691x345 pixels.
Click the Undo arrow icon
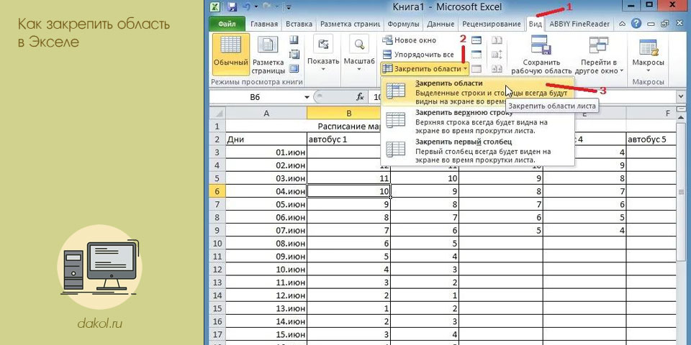pyautogui.click(x=246, y=7)
